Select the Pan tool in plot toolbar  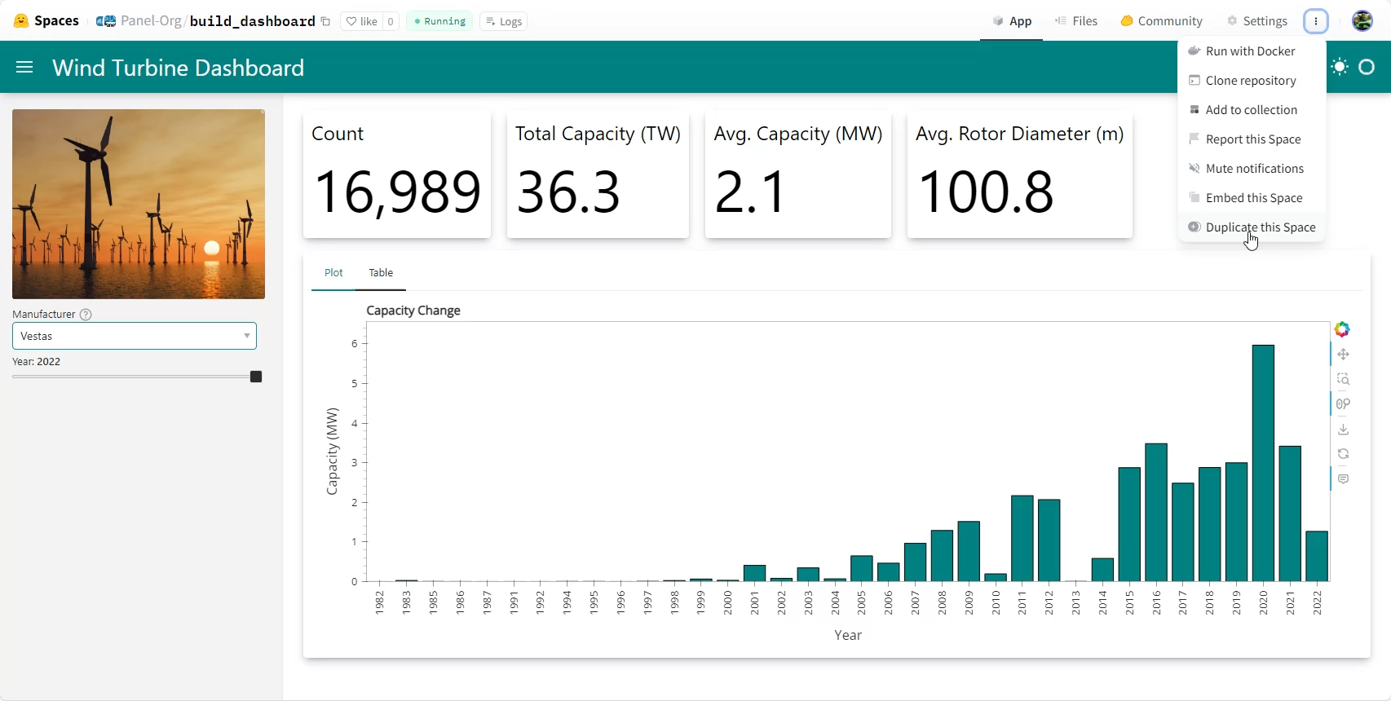point(1343,354)
